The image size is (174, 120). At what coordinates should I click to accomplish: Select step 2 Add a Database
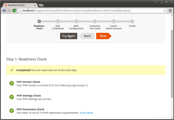58,21
